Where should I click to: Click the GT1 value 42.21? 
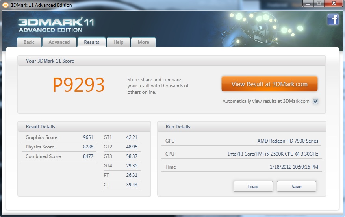coord(132,137)
